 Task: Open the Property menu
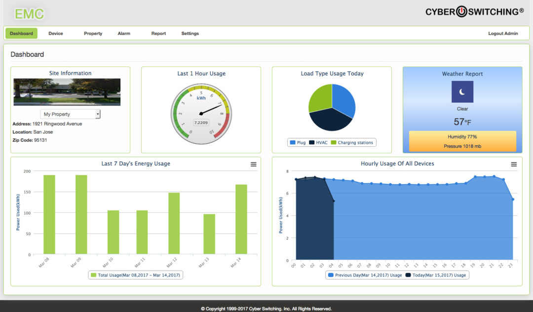93,34
